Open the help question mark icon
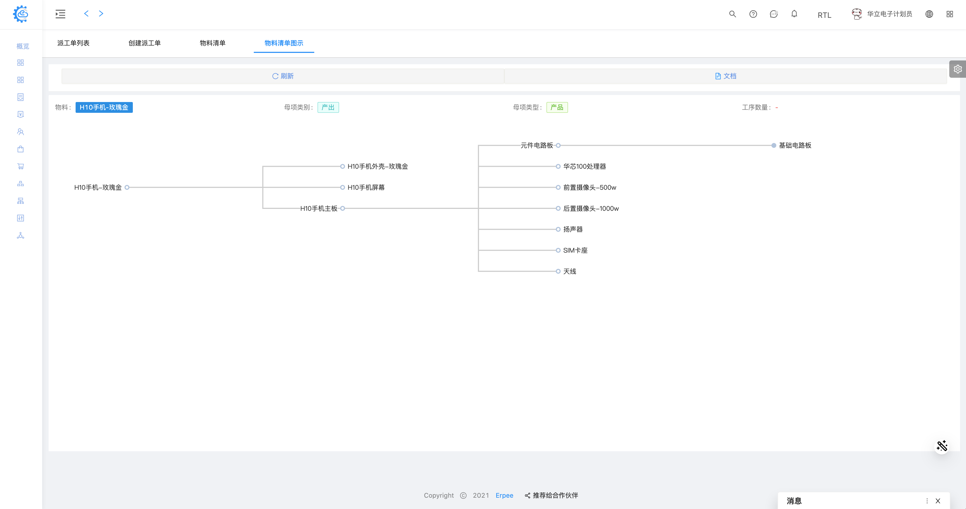The width and height of the screenshot is (966, 509). (x=753, y=14)
